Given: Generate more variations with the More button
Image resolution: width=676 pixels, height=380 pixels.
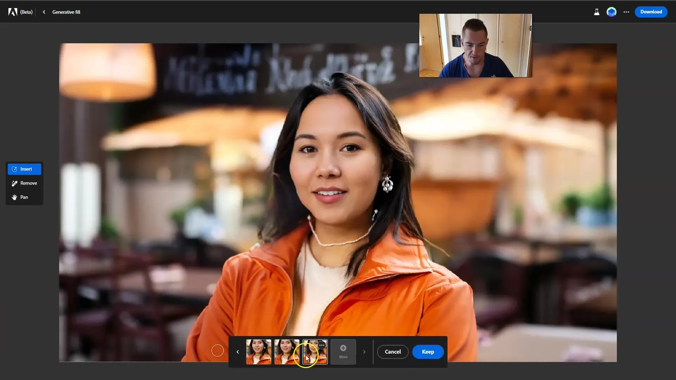Looking at the screenshot, I should (343, 352).
